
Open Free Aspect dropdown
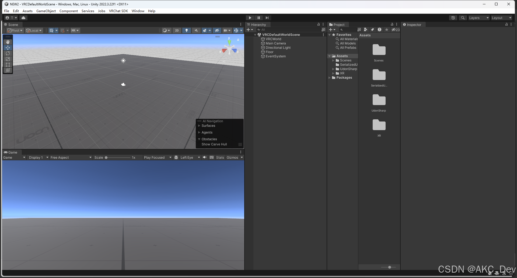[71, 158]
